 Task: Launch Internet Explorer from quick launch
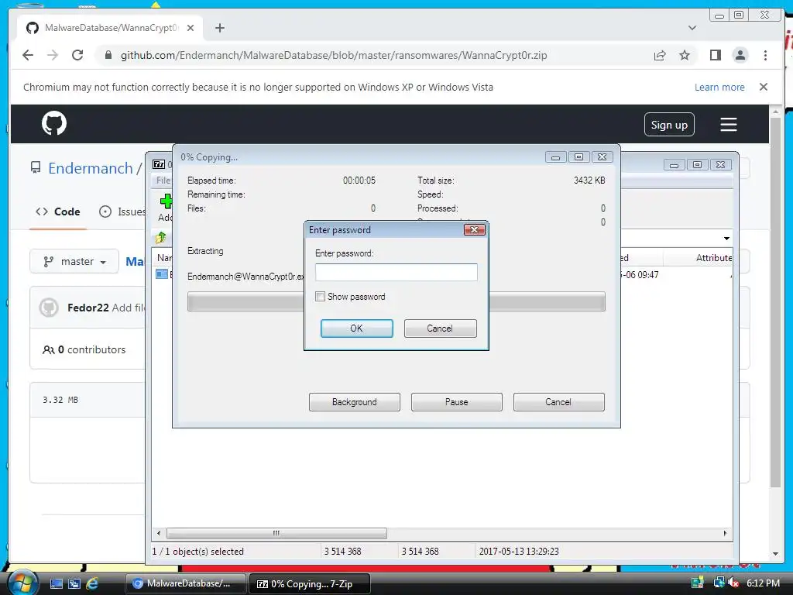tap(93, 584)
